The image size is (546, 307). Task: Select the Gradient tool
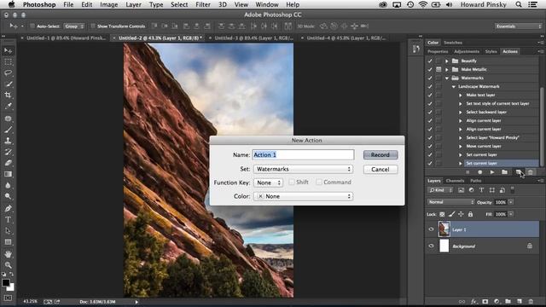click(8, 174)
